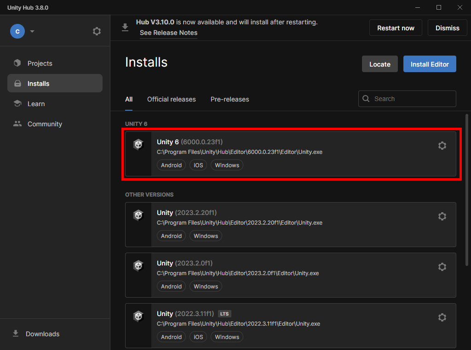Click the Community people icon

(x=17, y=124)
